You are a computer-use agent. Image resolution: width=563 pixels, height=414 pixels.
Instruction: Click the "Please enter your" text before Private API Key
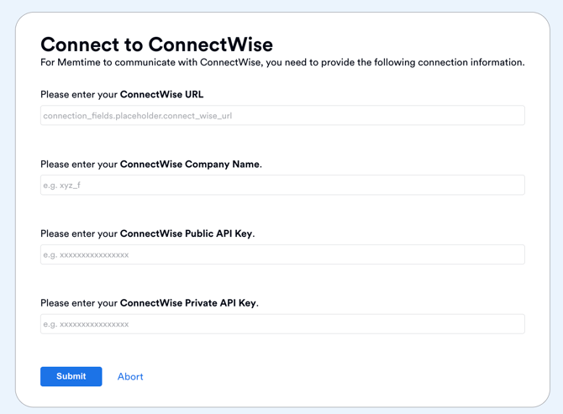[79, 303]
